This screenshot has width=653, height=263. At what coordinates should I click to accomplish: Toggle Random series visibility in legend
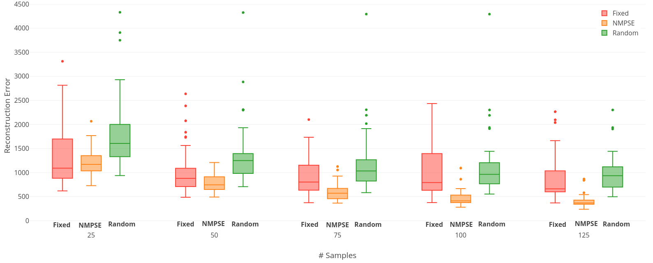[x=625, y=33]
